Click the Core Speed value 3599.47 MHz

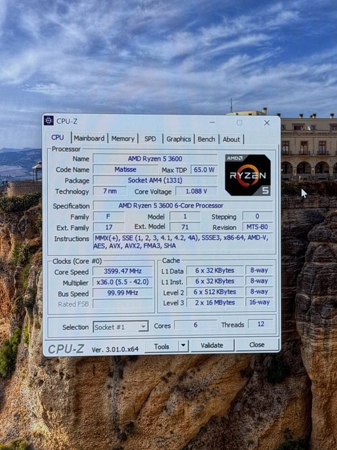(123, 271)
